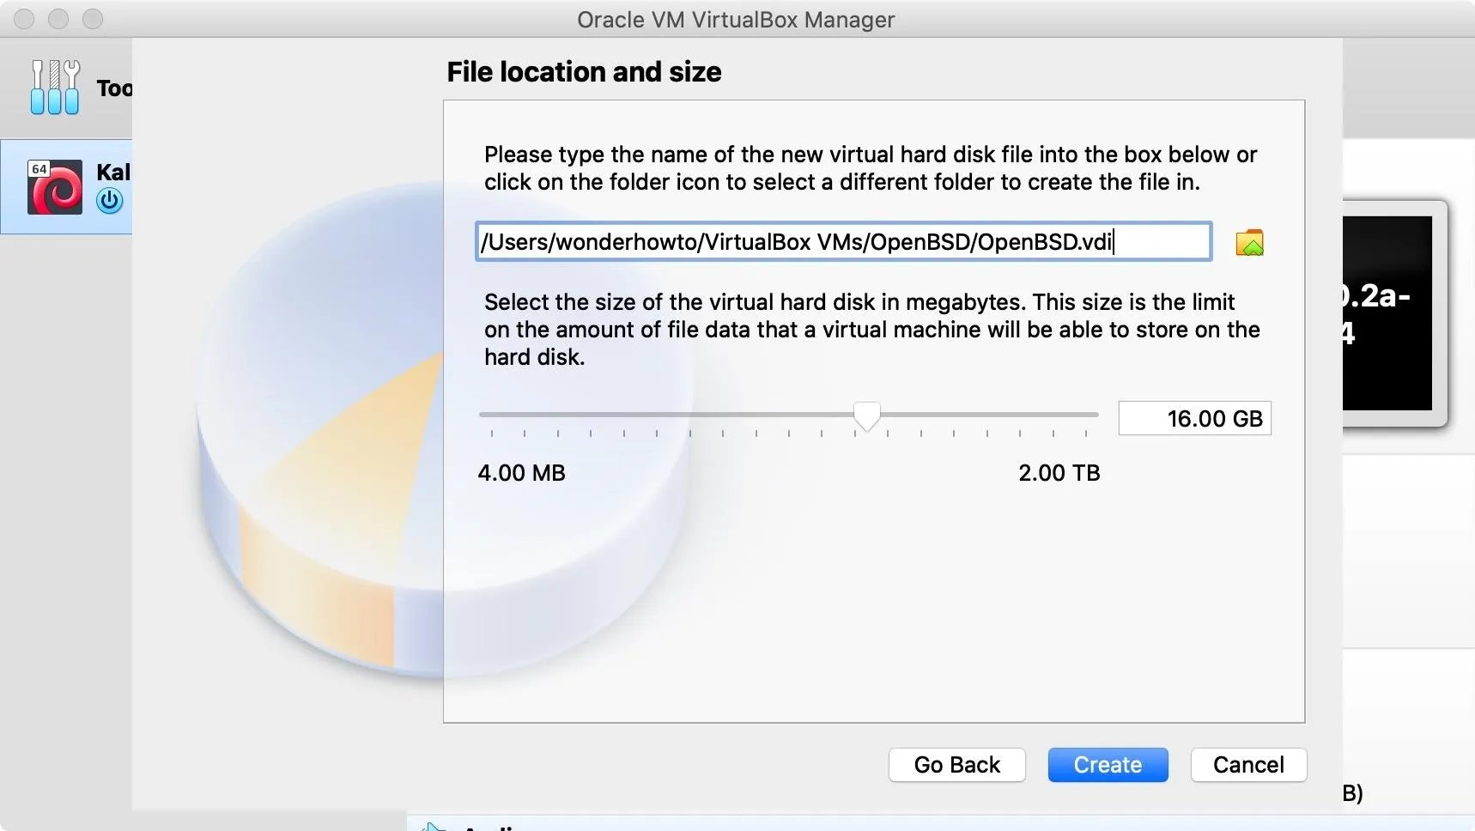Click the 2.00 TB maximum label
The width and height of the screenshot is (1475, 831).
click(x=1059, y=473)
